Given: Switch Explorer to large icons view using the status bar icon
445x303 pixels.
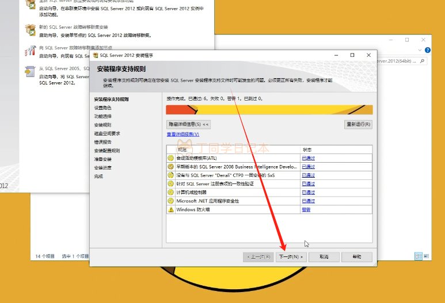Looking at the screenshot, I should pyautogui.click(x=426, y=256).
